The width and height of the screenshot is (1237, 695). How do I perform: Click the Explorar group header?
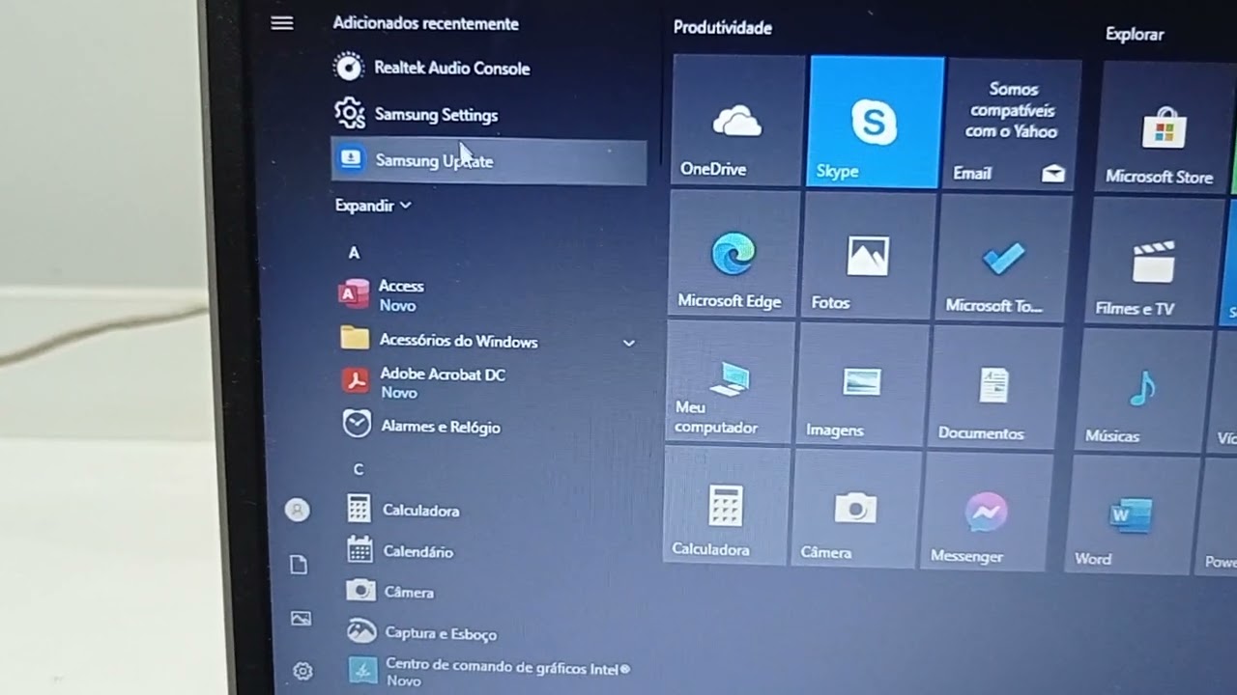[1135, 34]
